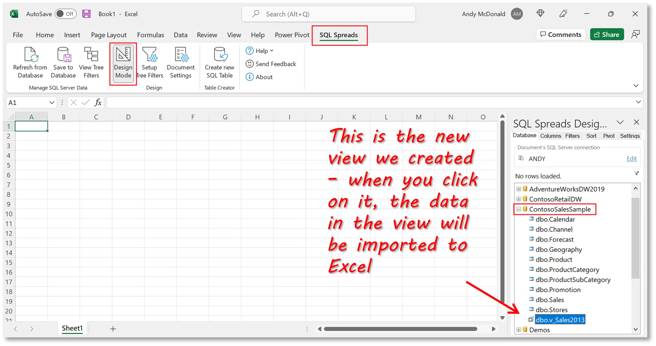Open the Columns tab in designer
Viewport: 656px width, 346px height.
click(550, 136)
